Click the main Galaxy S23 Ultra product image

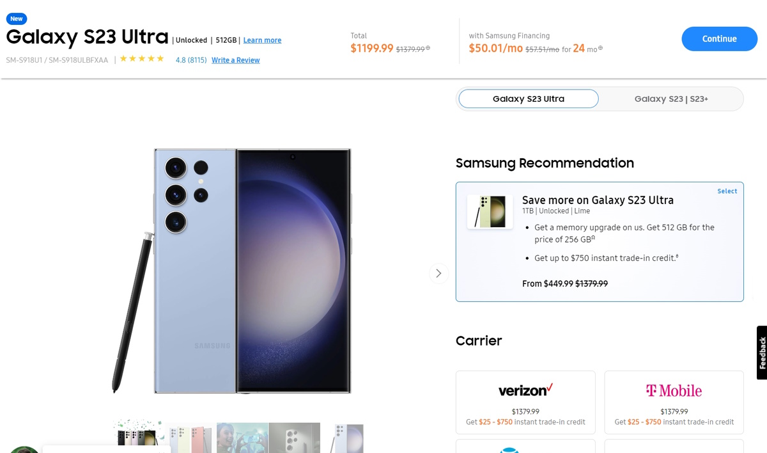(252, 271)
